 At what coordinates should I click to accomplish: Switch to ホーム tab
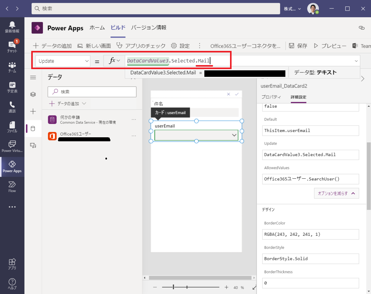97,28
